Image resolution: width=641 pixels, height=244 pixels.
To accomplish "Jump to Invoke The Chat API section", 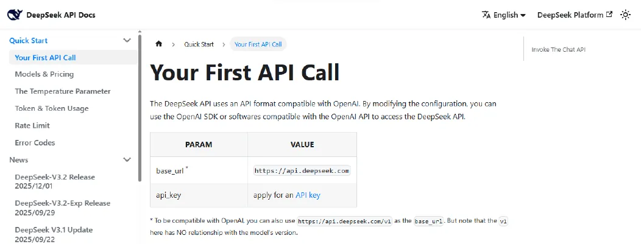I will (x=558, y=49).
